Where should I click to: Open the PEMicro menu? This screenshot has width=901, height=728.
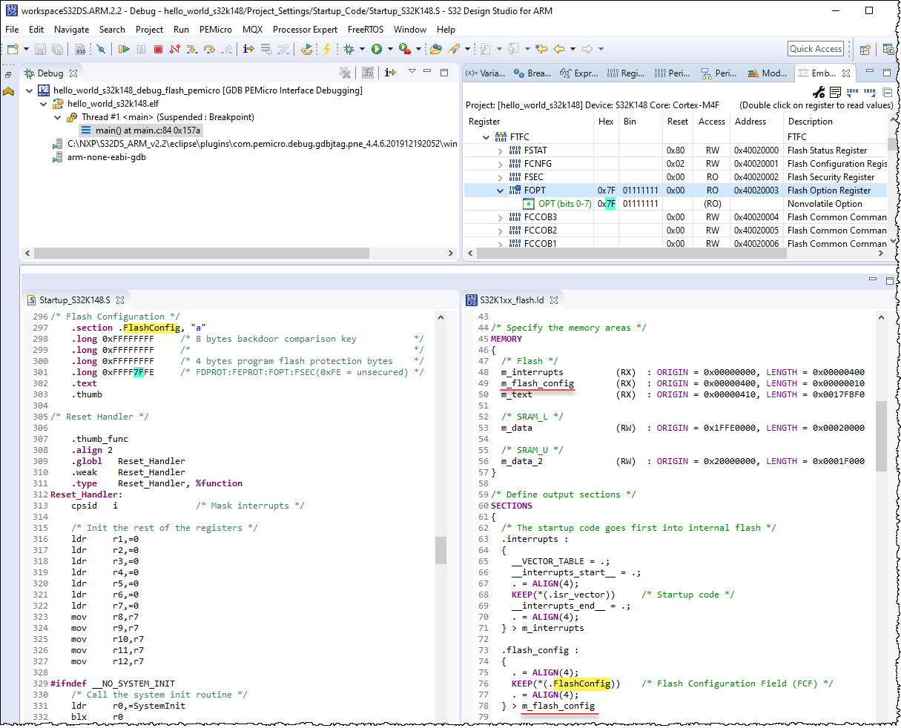point(215,30)
